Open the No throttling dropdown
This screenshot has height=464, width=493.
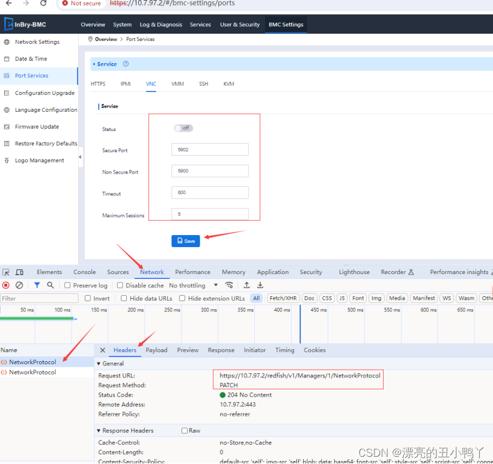click(194, 285)
